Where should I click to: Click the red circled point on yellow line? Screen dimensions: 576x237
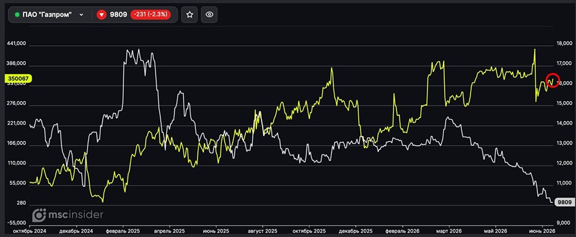tap(552, 80)
